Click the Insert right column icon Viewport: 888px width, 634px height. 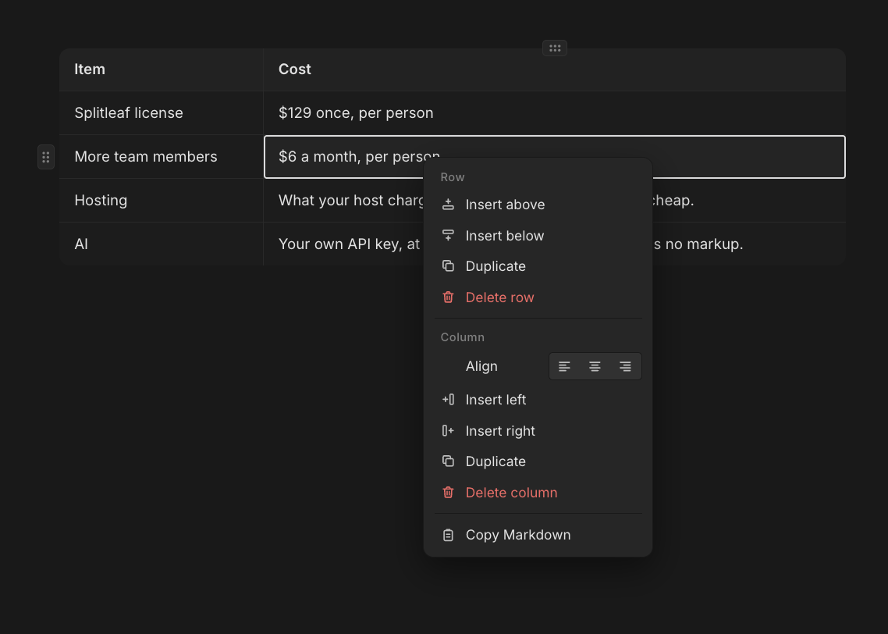[x=448, y=431]
